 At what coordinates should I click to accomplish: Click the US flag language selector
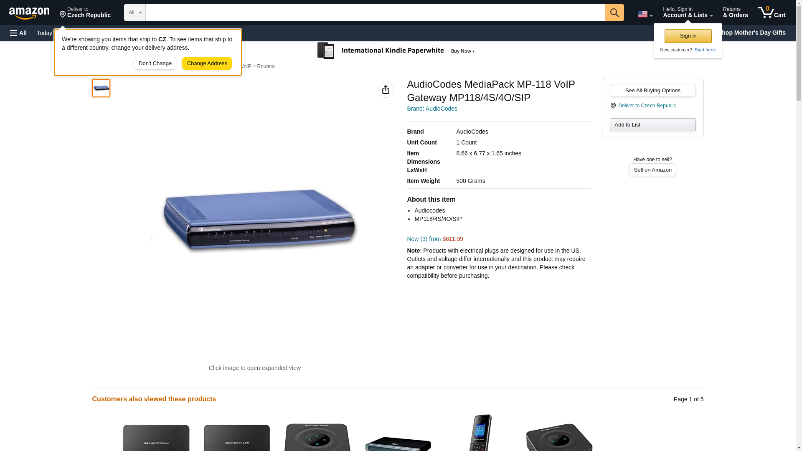click(x=645, y=14)
